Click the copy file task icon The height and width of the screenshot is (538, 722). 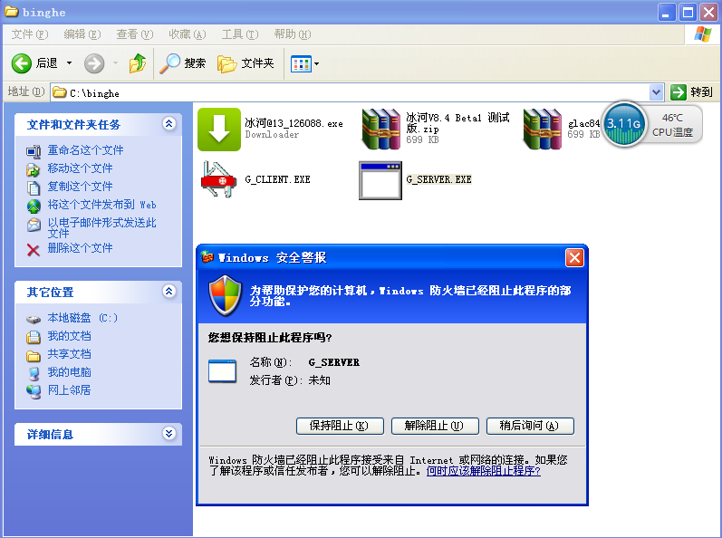pos(34,188)
